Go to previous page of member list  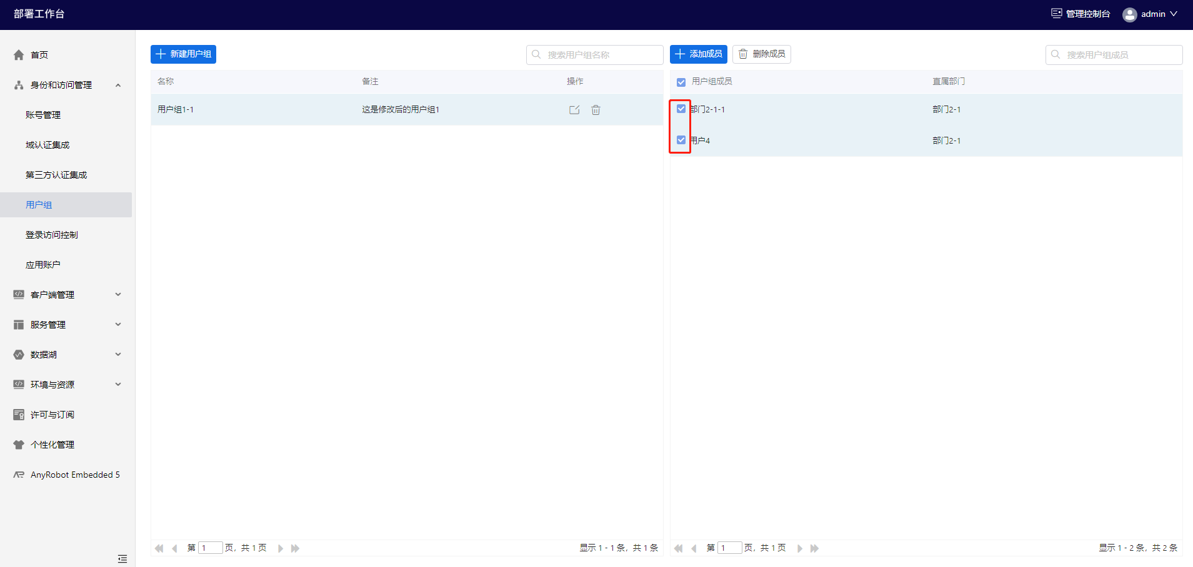694,548
